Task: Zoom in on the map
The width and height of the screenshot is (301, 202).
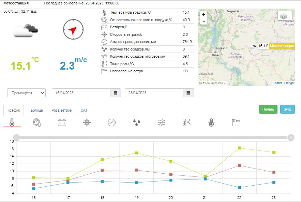Action: [x=204, y=15]
